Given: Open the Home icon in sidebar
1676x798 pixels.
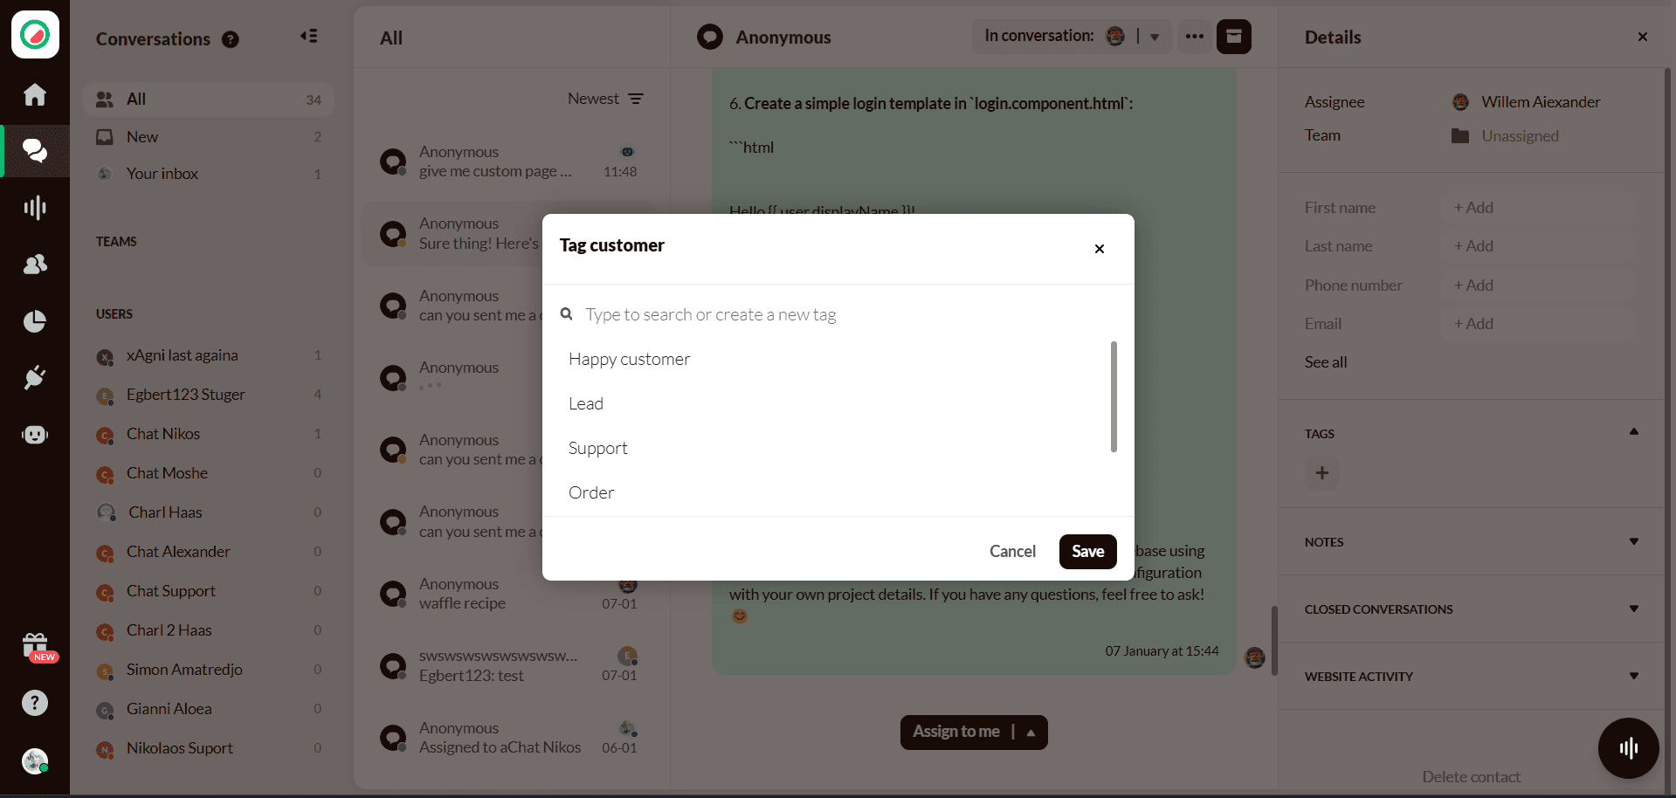Looking at the screenshot, I should tap(35, 94).
